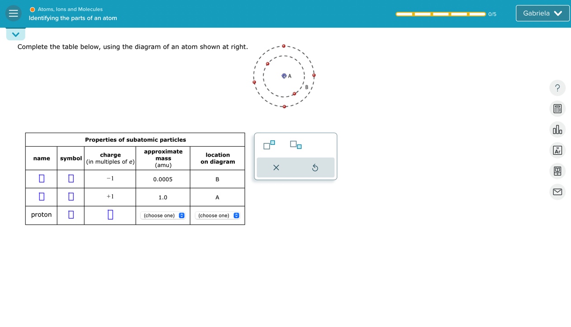
Task: Select the subscript answer format icon
Action: (295, 145)
